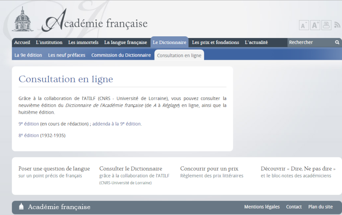The image size is (342, 215).
Task: Open Les prix et fondations menu
Action: tap(215, 42)
